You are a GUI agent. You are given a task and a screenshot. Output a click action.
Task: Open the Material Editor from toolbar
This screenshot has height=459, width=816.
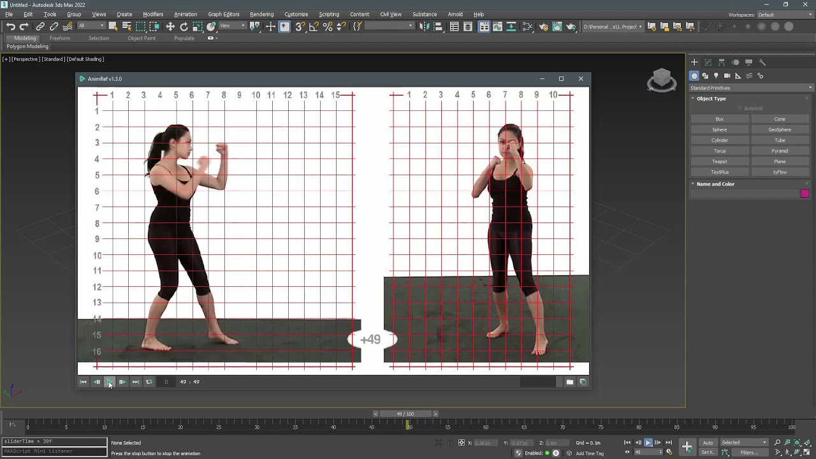click(528, 26)
